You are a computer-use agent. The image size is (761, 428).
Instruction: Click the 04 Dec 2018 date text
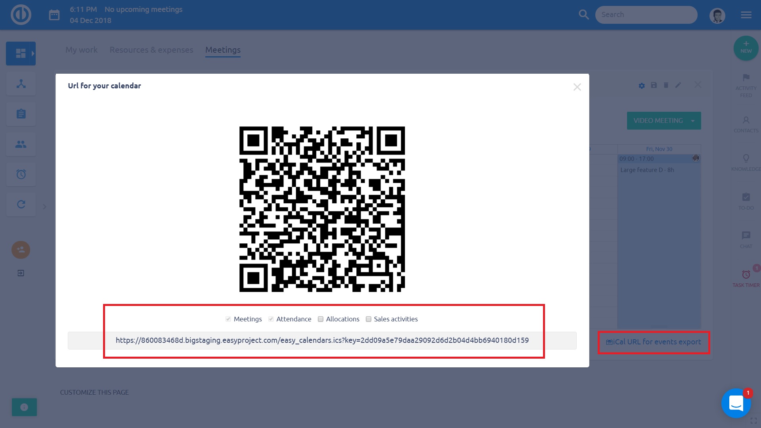pos(90,21)
